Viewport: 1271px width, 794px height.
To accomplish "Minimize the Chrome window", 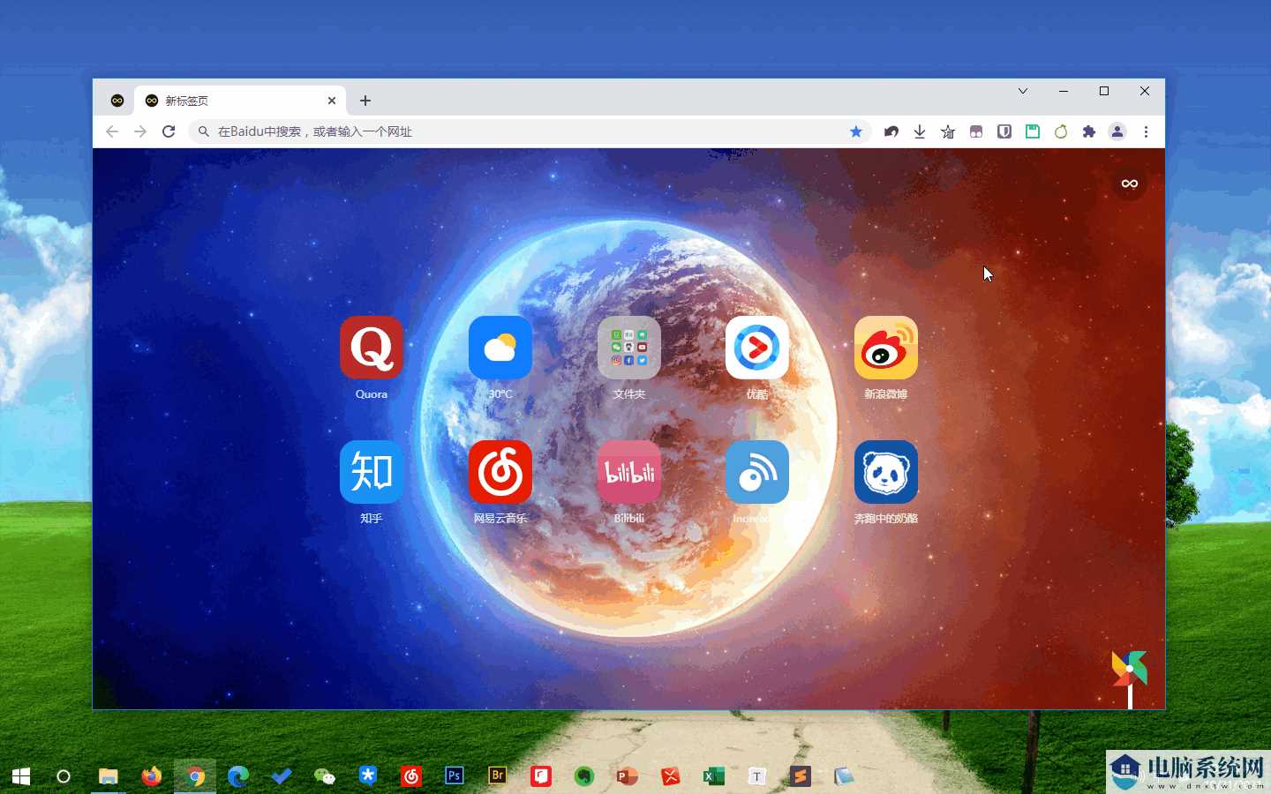I will 1064,91.
